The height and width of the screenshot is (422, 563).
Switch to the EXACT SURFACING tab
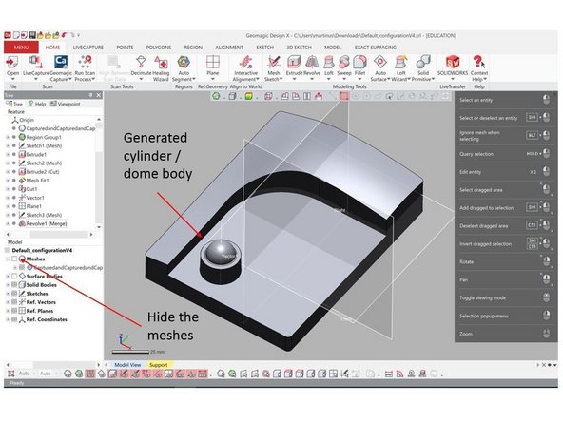(376, 48)
